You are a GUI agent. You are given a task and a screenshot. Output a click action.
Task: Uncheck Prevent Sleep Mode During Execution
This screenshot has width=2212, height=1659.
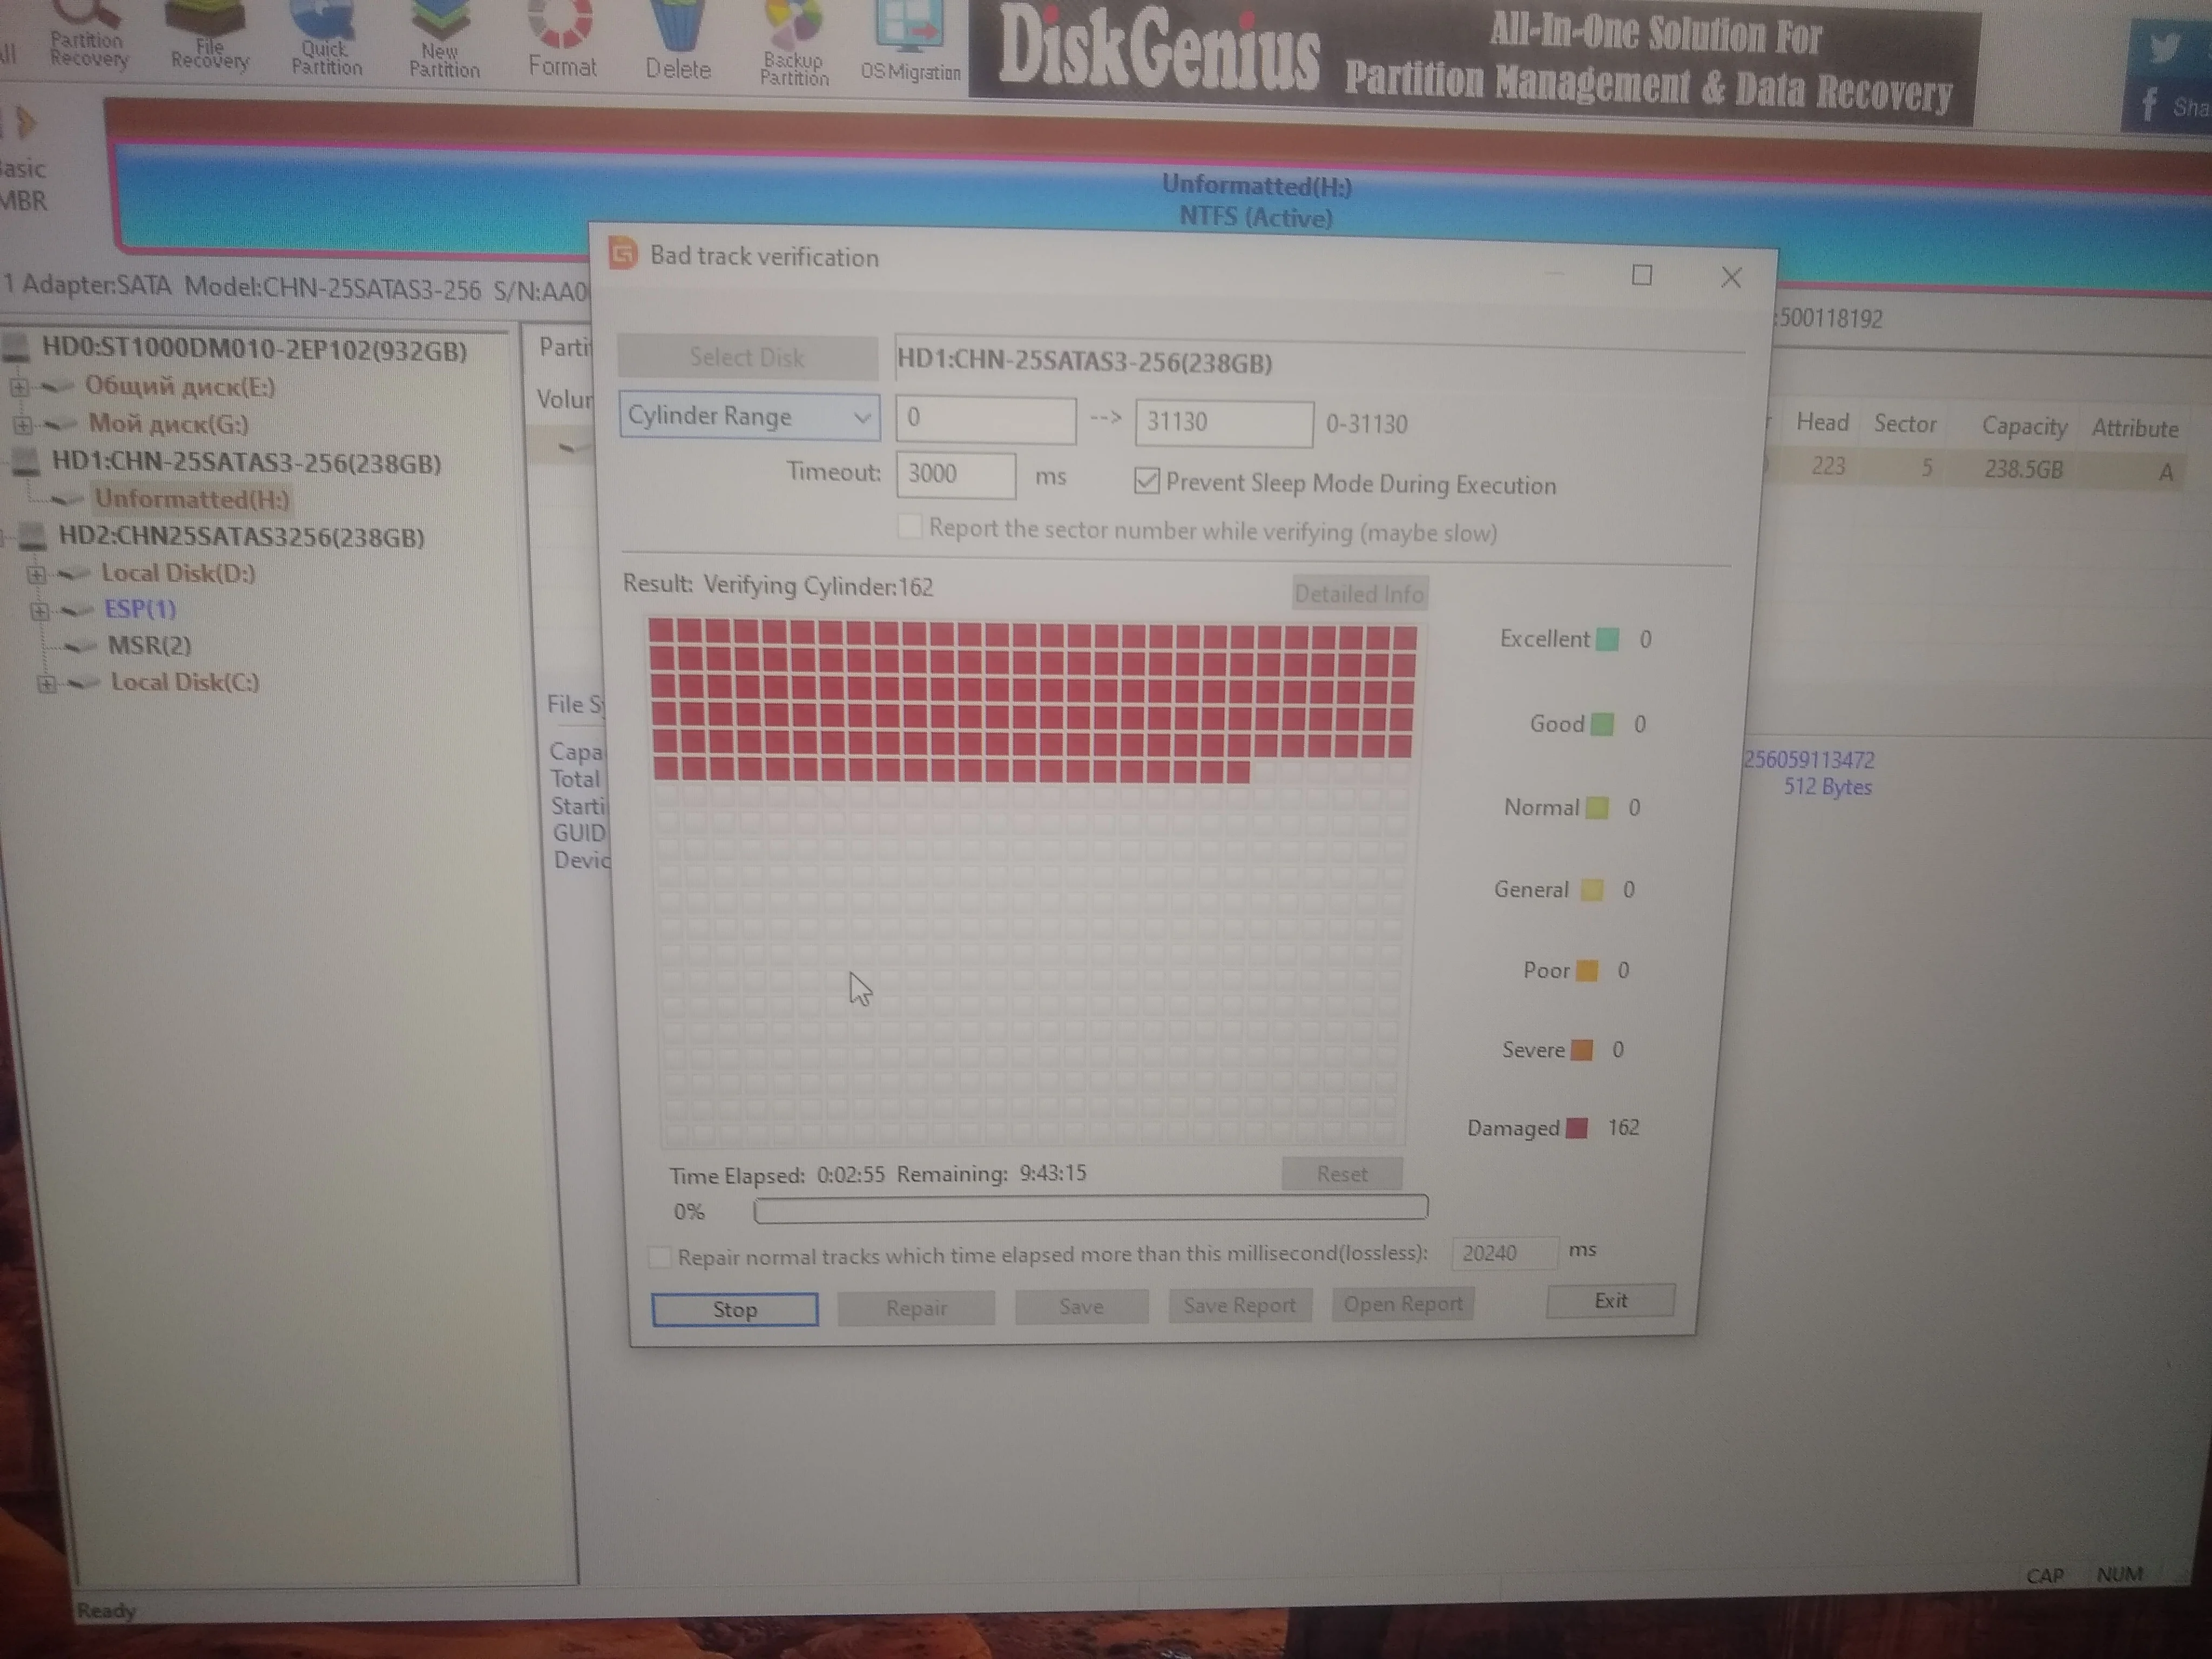point(1146,482)
